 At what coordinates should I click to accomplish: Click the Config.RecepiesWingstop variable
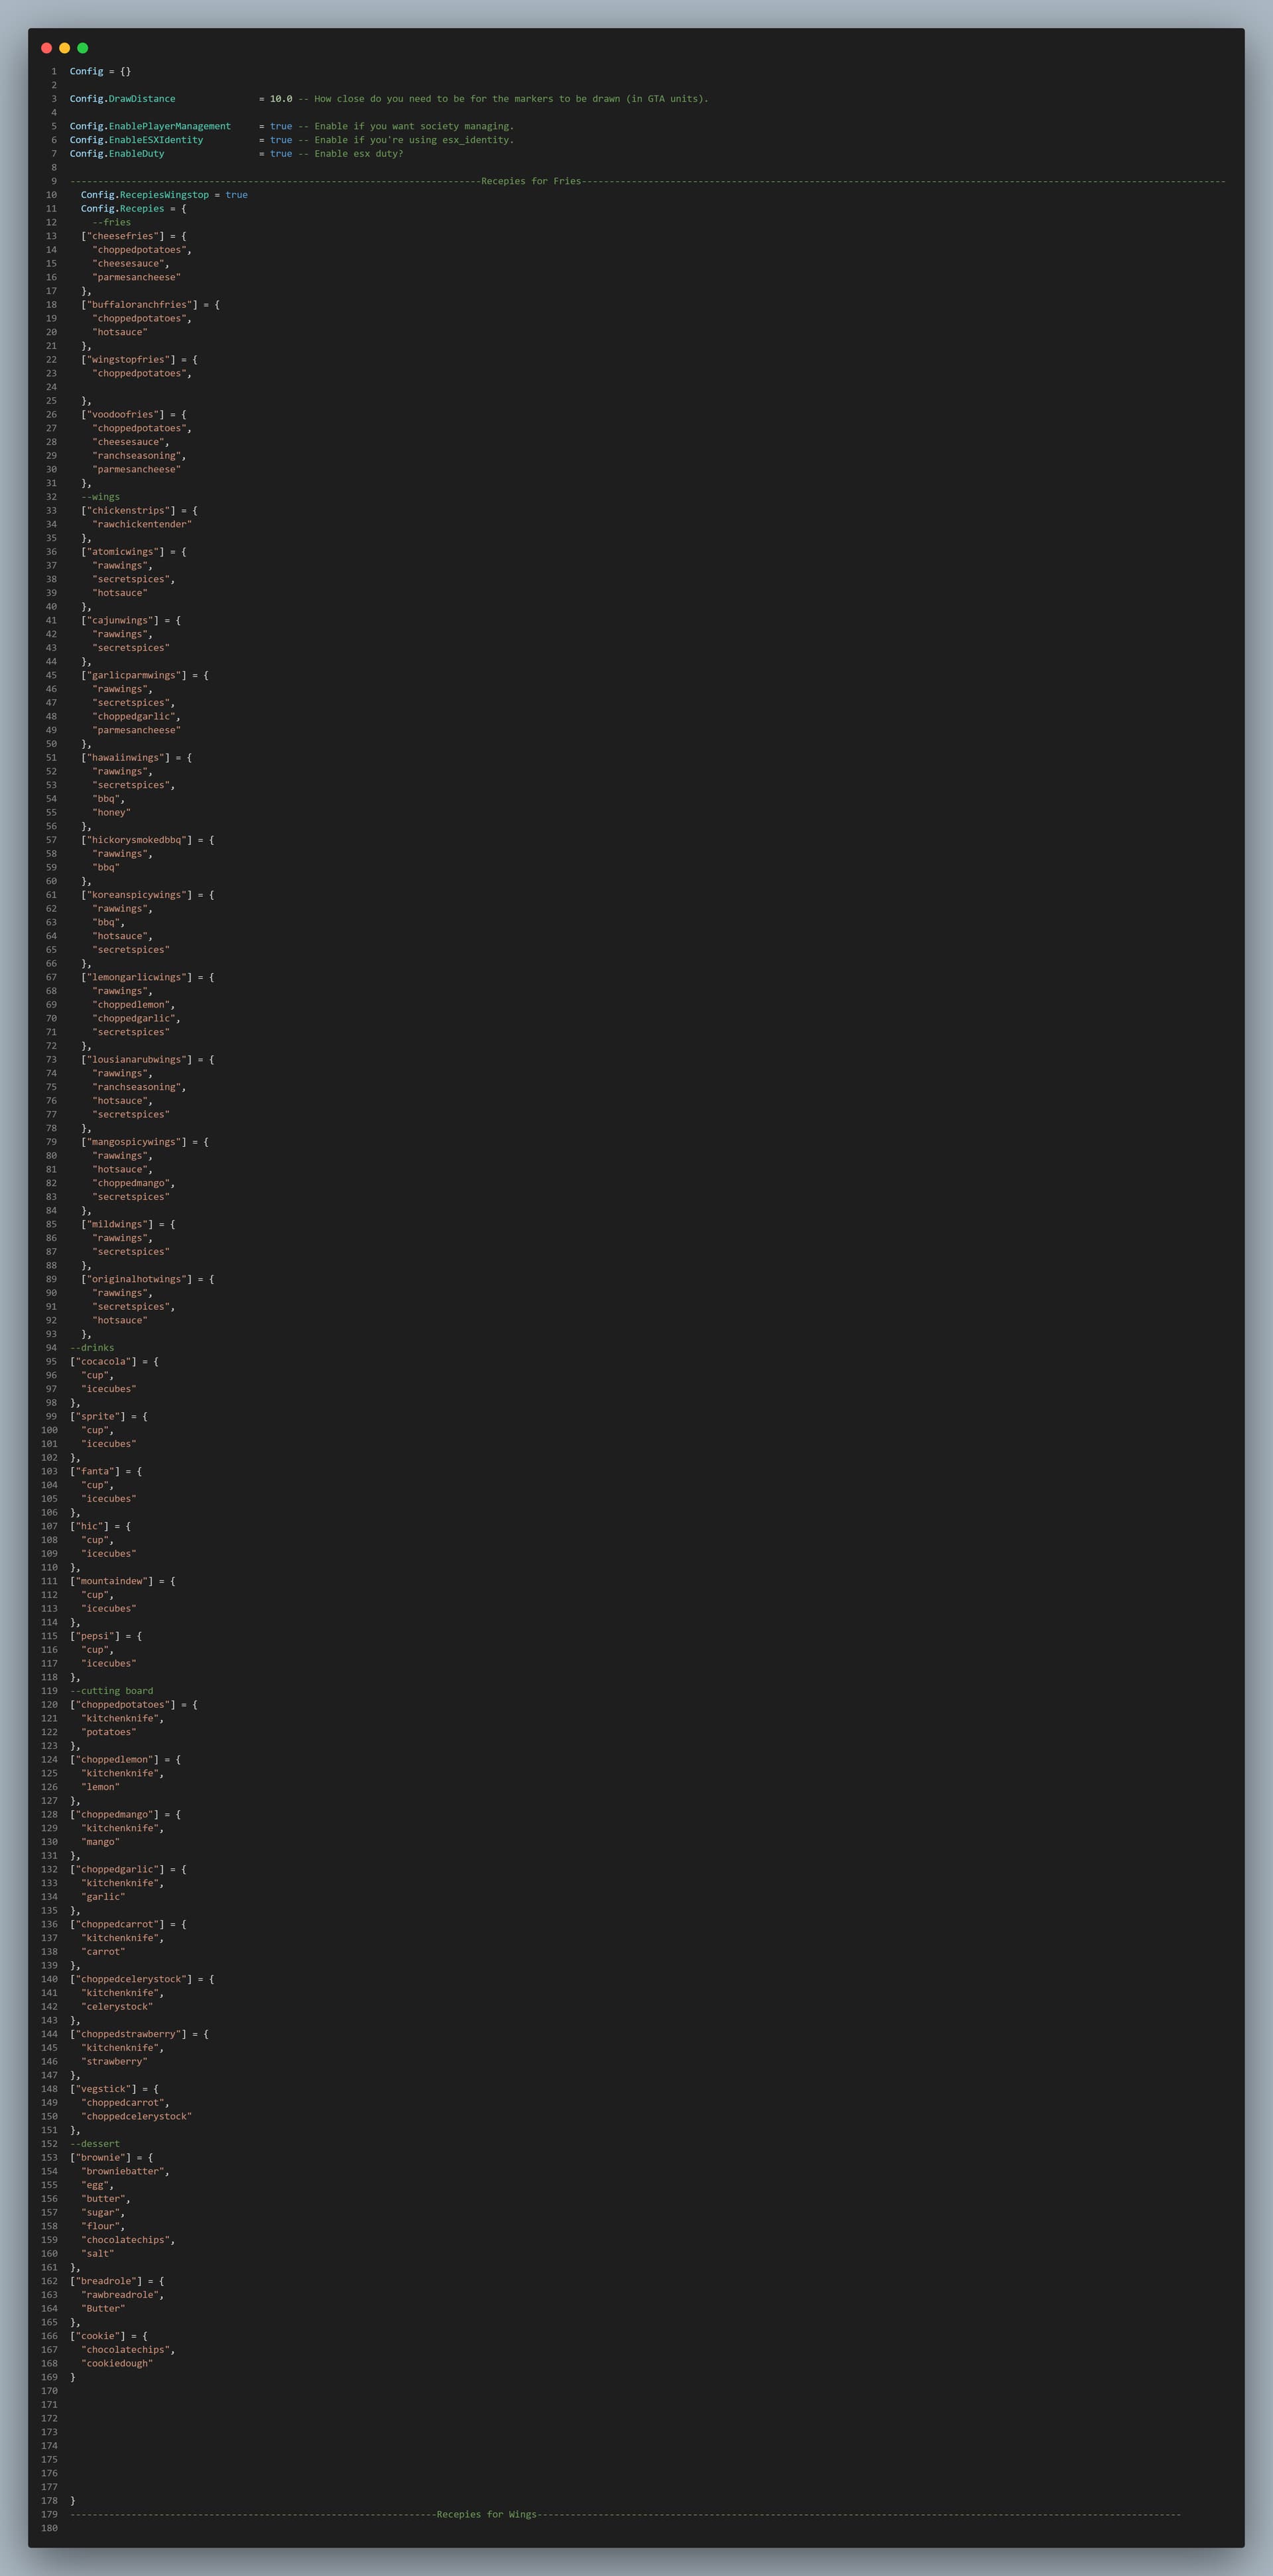coord(144,195)
